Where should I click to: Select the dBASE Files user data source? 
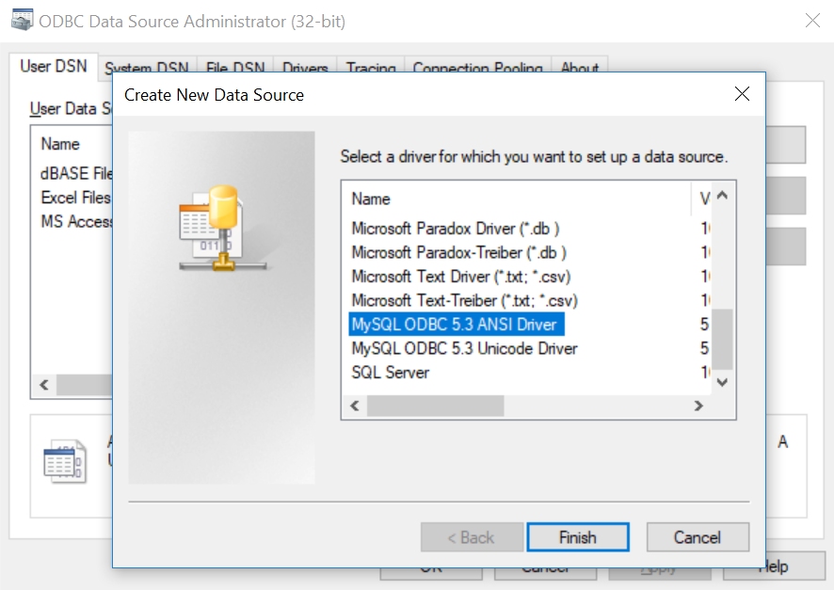point(76,173)
